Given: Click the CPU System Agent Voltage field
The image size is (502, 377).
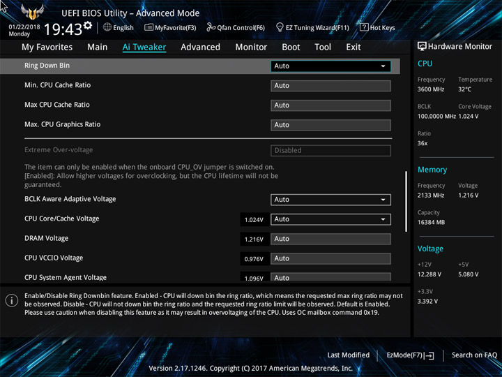Looking at the screenshot, I should pos(330,277).
